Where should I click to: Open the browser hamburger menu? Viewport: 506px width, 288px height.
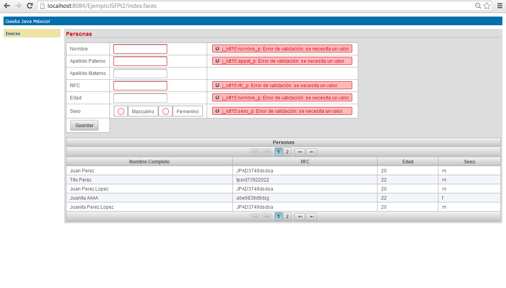point(499,6)
